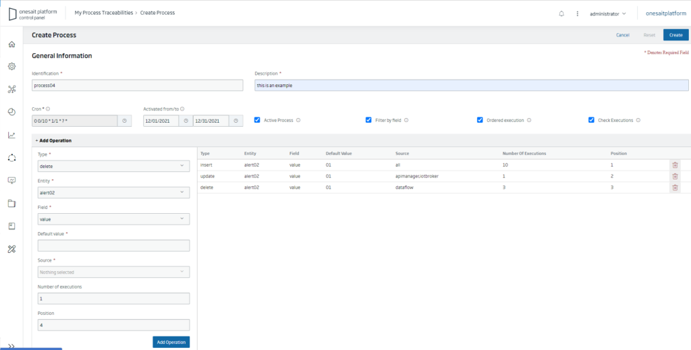The height and width of the screenshot is (350, 691).
Task: Open the circular flow icon in sidebar
Action: pyautogui.click(x=12, y=158)
